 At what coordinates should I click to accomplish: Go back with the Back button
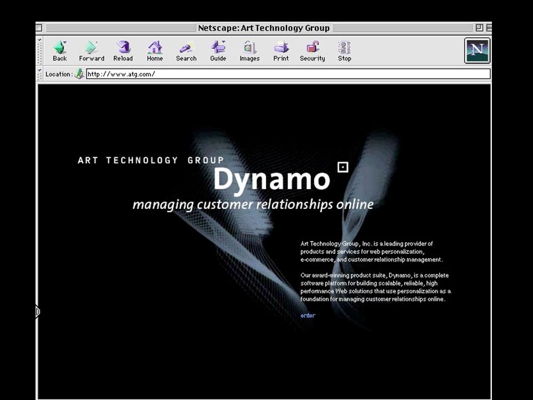point(60,51)
